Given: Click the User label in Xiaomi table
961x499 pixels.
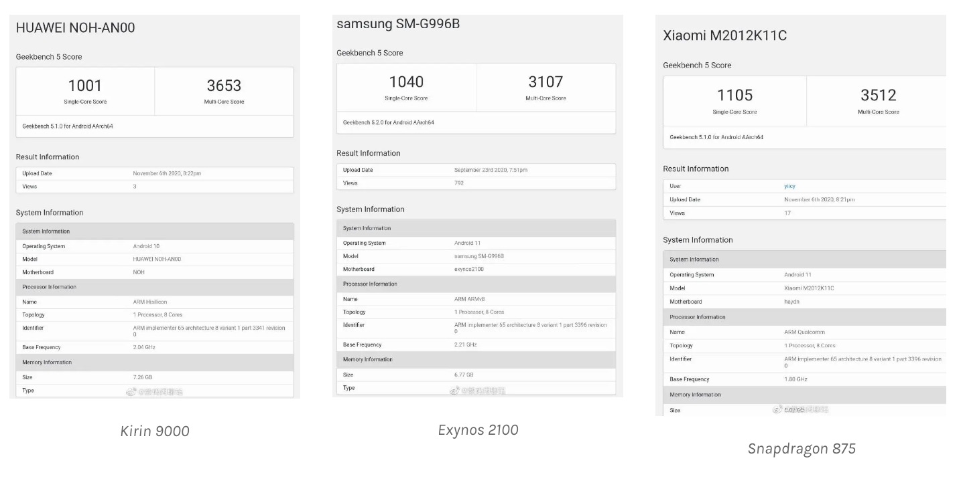Looking at the screenshot, I should click(675, 186).
